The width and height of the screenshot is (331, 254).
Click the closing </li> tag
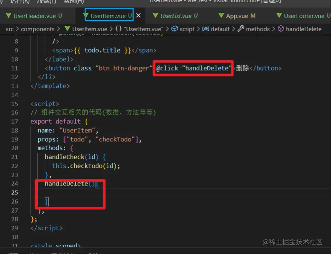point(46,77)
